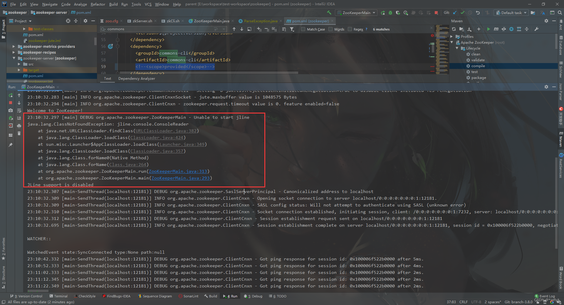Switch to the zkServer.sh editor tab
The width and height of the screenshot is (564, 305).
pyautogui.click(x=142, y=21)
